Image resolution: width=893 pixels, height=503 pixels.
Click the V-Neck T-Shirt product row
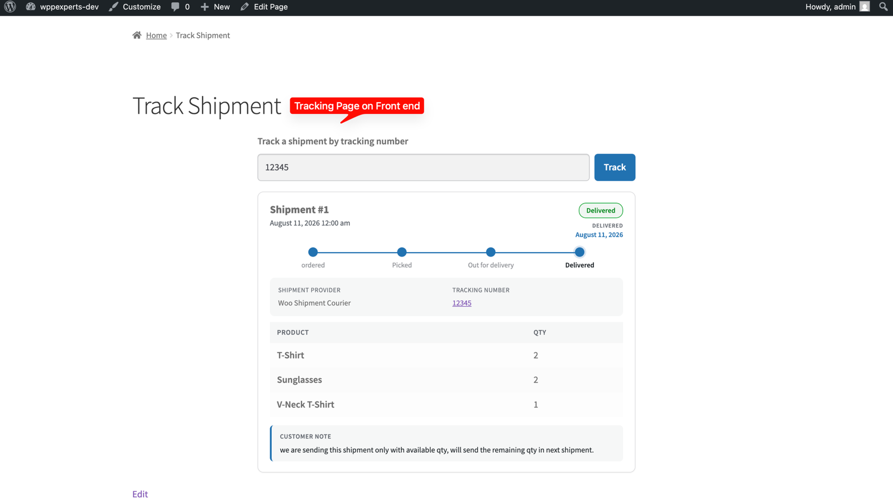pos(446,404)
